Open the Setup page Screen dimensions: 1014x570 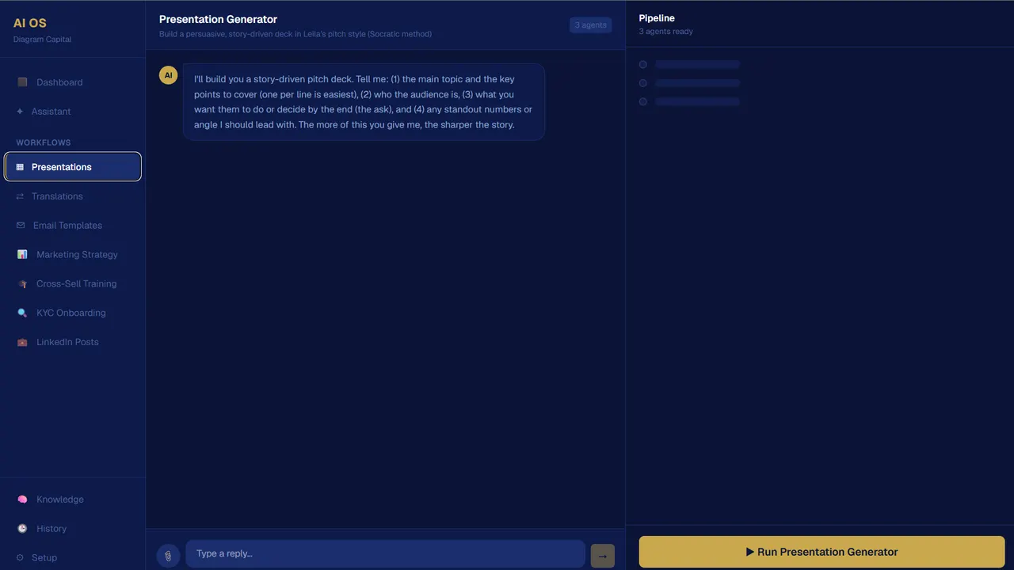[73, 558]
